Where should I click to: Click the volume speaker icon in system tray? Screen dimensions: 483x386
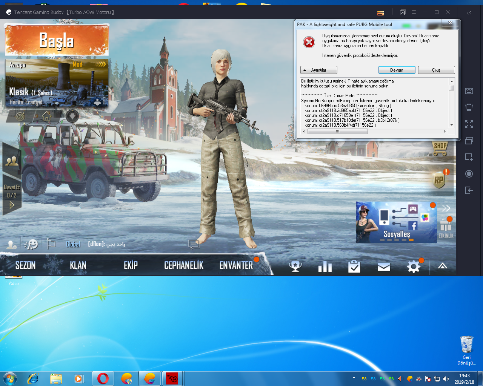(x=446, y=379)
